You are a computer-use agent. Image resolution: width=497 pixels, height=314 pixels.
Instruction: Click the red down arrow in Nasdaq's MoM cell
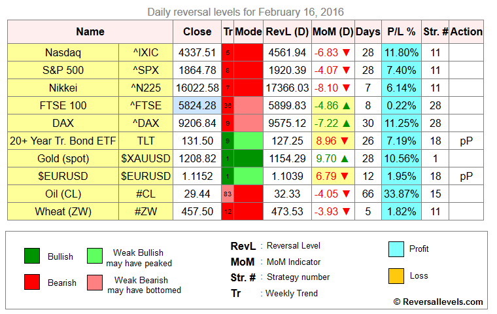click(x=345, y=53)
